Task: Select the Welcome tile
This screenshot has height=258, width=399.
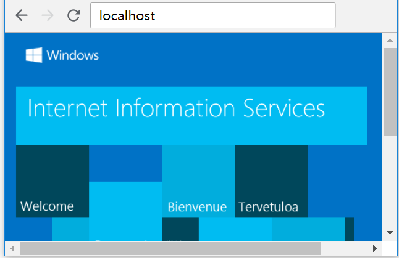Action: [x=52, y=181]
